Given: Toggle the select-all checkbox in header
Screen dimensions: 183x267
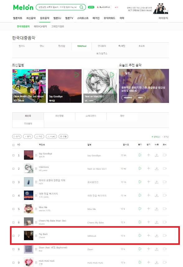Looking at the screenshot, I should click(13, 145).
